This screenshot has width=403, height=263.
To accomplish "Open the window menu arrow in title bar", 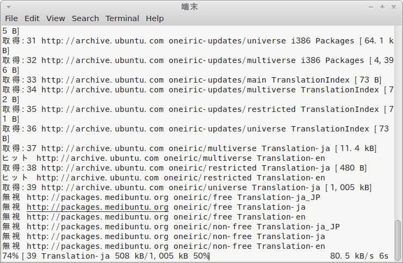I will (x=9, y=7).
